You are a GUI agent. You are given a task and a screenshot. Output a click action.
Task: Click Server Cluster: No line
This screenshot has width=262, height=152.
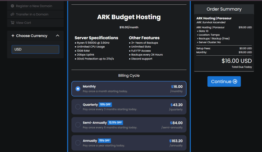210,42
